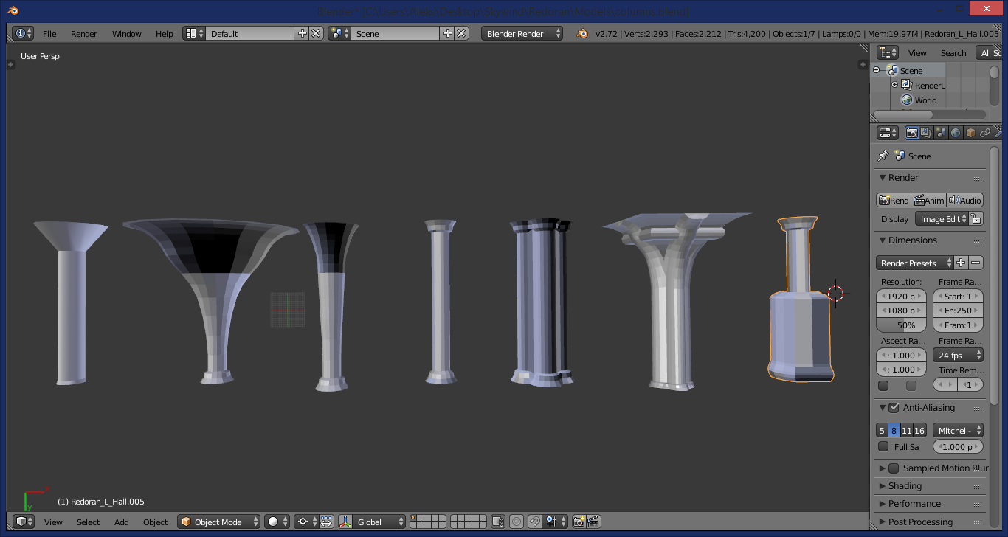The height and width of the screenshot is (537, 1008).
Task: Click the pin icon beside Scene
Action: tap(883, 156)
